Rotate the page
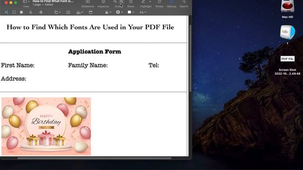The image size is (303, 170). [x=159, y=2]
